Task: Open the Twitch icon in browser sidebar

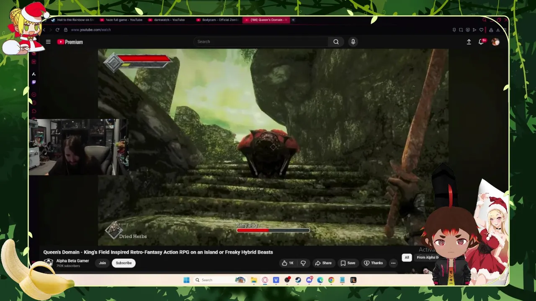Action: (x=34, y=82)
